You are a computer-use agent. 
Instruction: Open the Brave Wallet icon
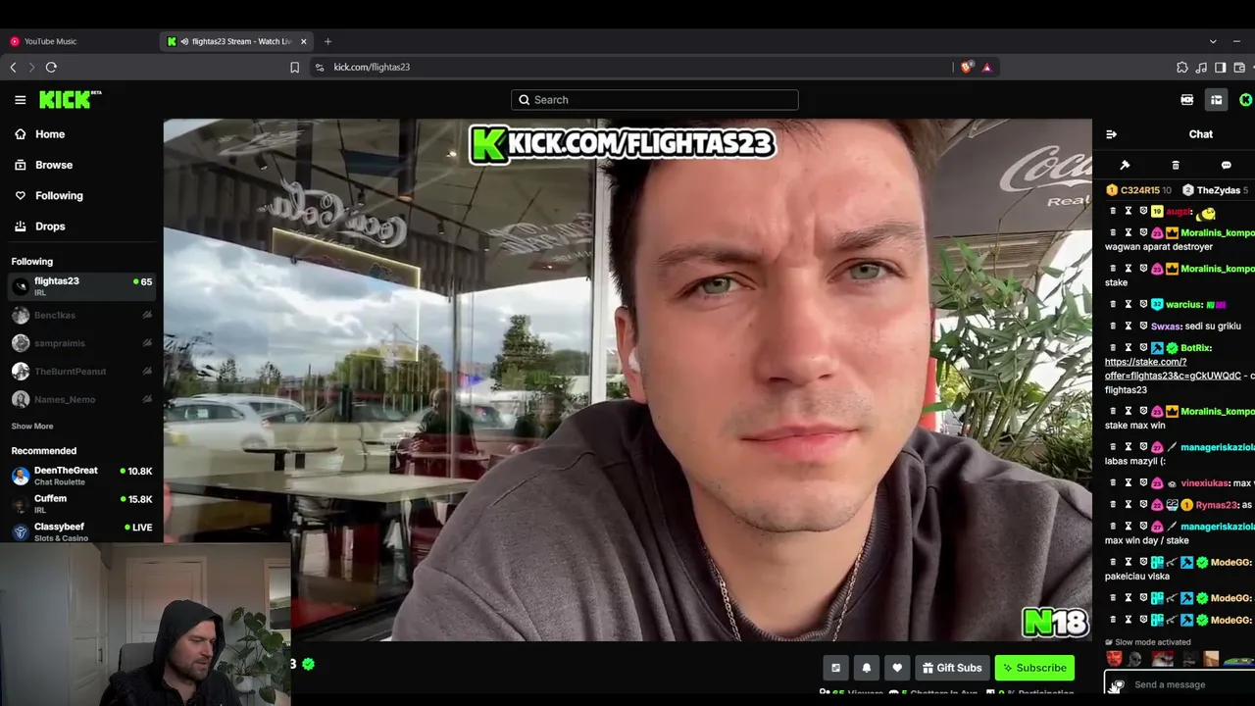[1239, 68]
